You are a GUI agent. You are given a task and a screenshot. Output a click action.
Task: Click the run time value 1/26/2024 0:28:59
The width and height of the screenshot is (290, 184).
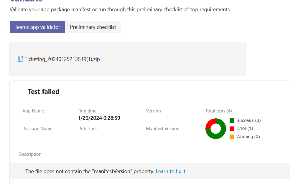[99, 118]
